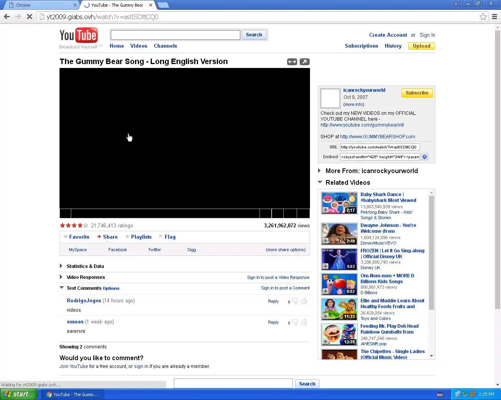The width and height of the screenshot is (501, 400).
Task: Click the Chrome user profile icon
Action: point(456,4)
